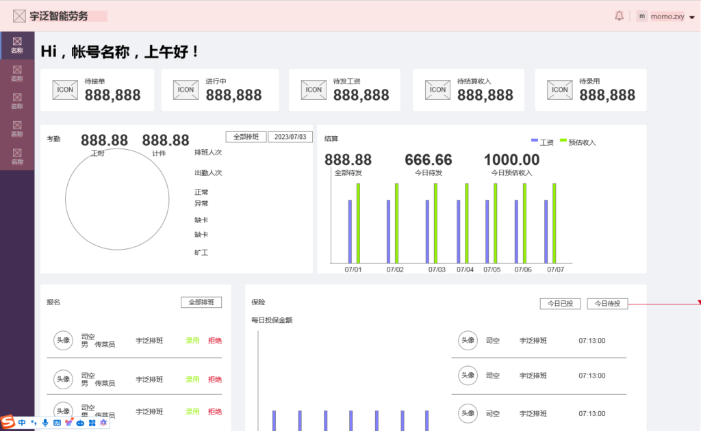This screenshot has height=431, width=701.
Task: Click the 07/03 axis label
Action: coord(437,270)
